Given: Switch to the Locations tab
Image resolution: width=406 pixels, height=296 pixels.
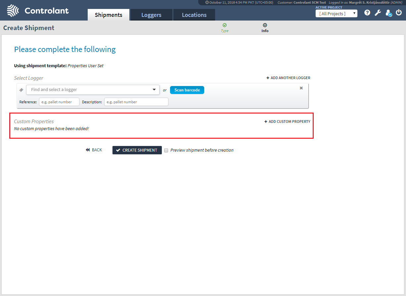Looking at the screenshot, I should click(x=194, y=15).
